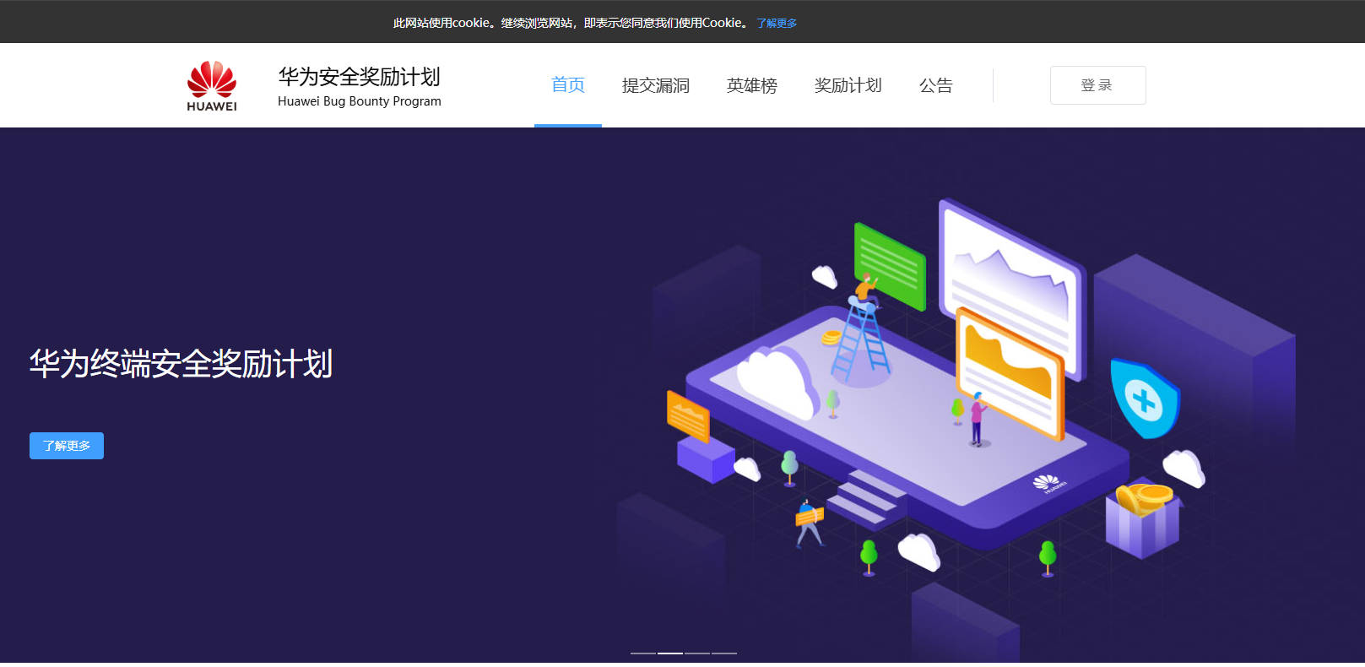The width and height of the screenshot is (1365, 667).
Task: Click the orange chart panel illustration
Action: coord(1010,371)
